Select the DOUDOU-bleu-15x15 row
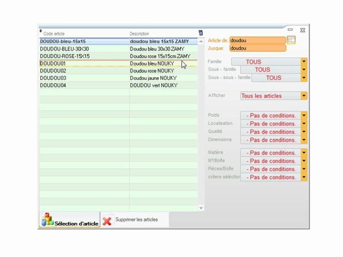The height and width of the screenshot is (257, 343). [x=118, y=41]
